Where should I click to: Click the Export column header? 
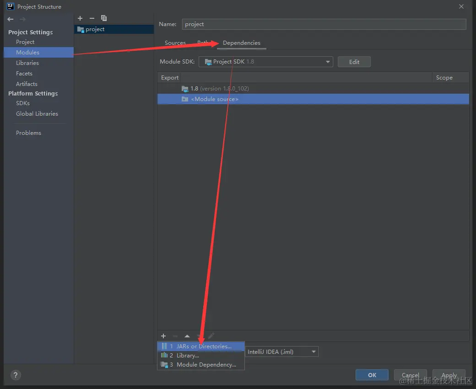[x=170, y=78]
